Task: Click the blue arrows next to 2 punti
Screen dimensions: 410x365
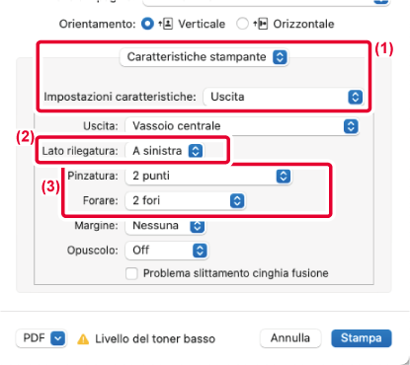Action: (284, 177)
